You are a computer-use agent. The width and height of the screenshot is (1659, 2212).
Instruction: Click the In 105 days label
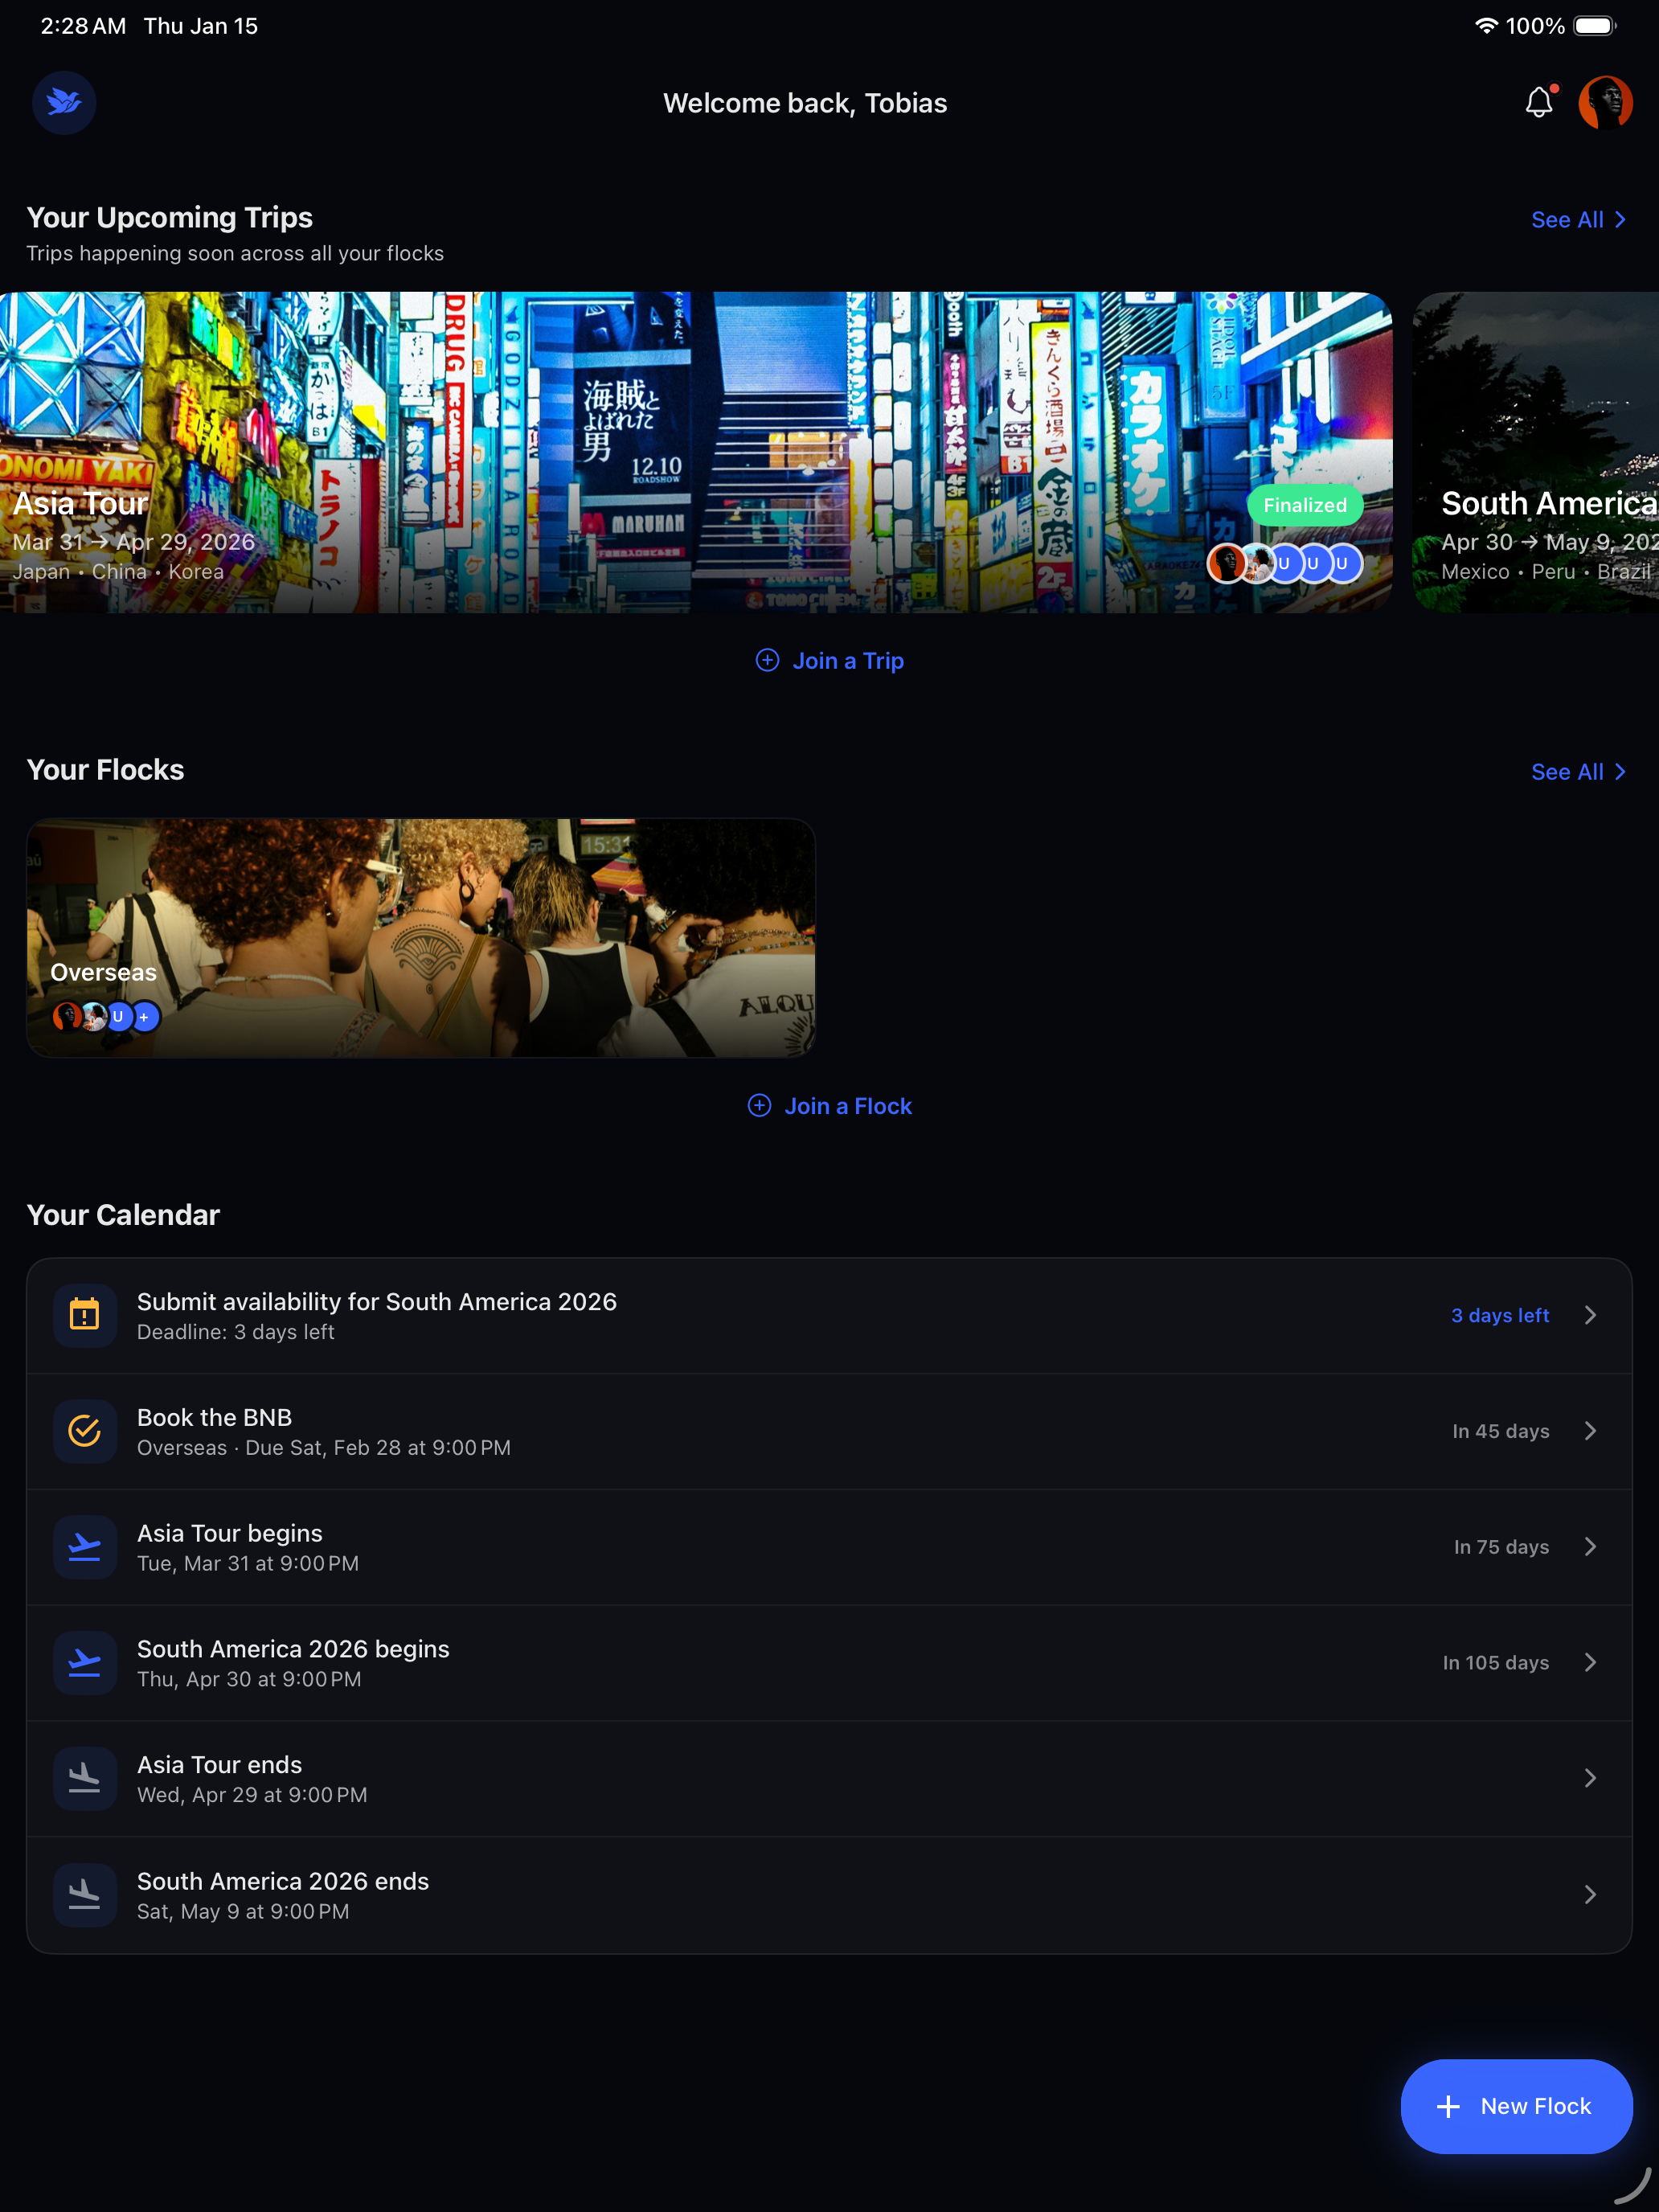(x=1496, y=1662)
